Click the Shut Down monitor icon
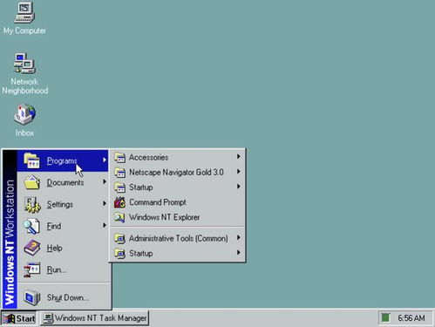This screenshot has width=435, height=327. coord(32,297)
